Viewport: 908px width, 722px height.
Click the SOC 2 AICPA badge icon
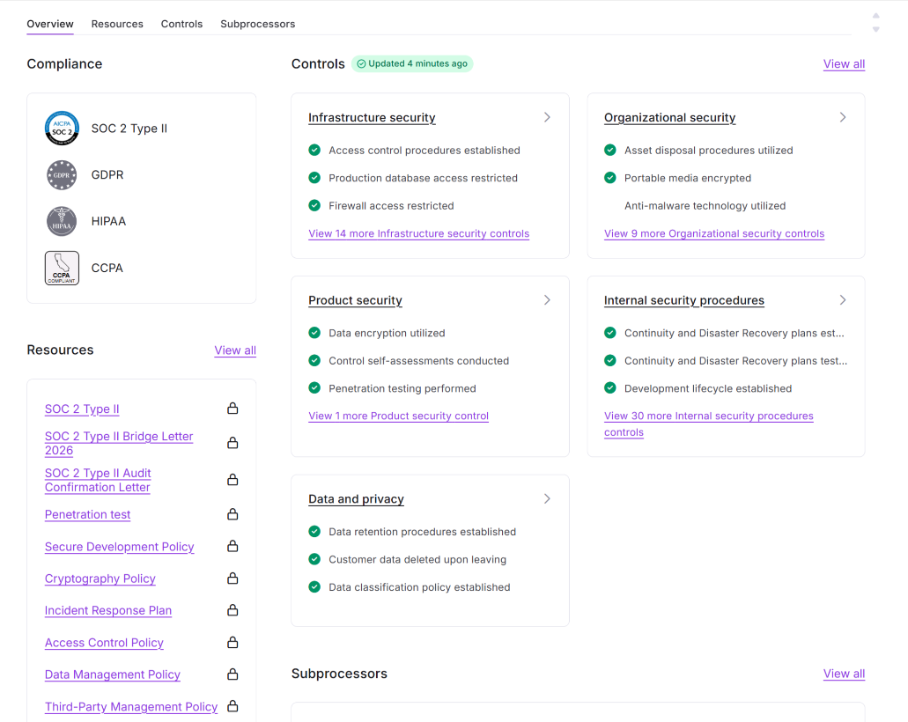coord(62,128)
